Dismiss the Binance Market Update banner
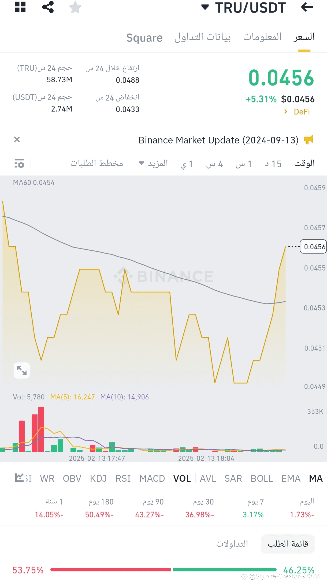The height and width of the screenshot is (582, 327). 17,139
